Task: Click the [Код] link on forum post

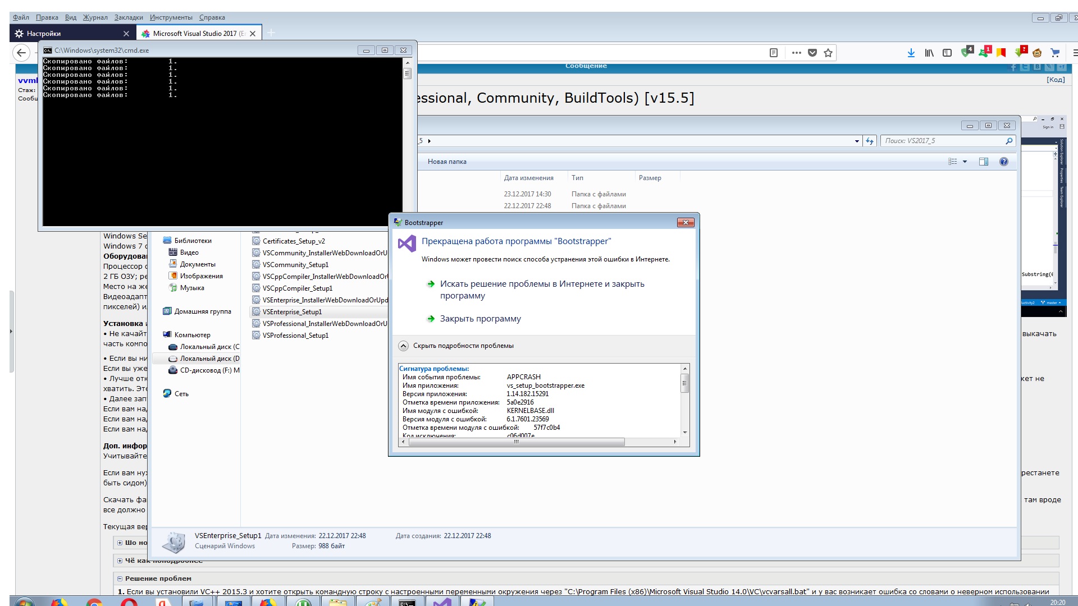Action: click(1055, 80)
